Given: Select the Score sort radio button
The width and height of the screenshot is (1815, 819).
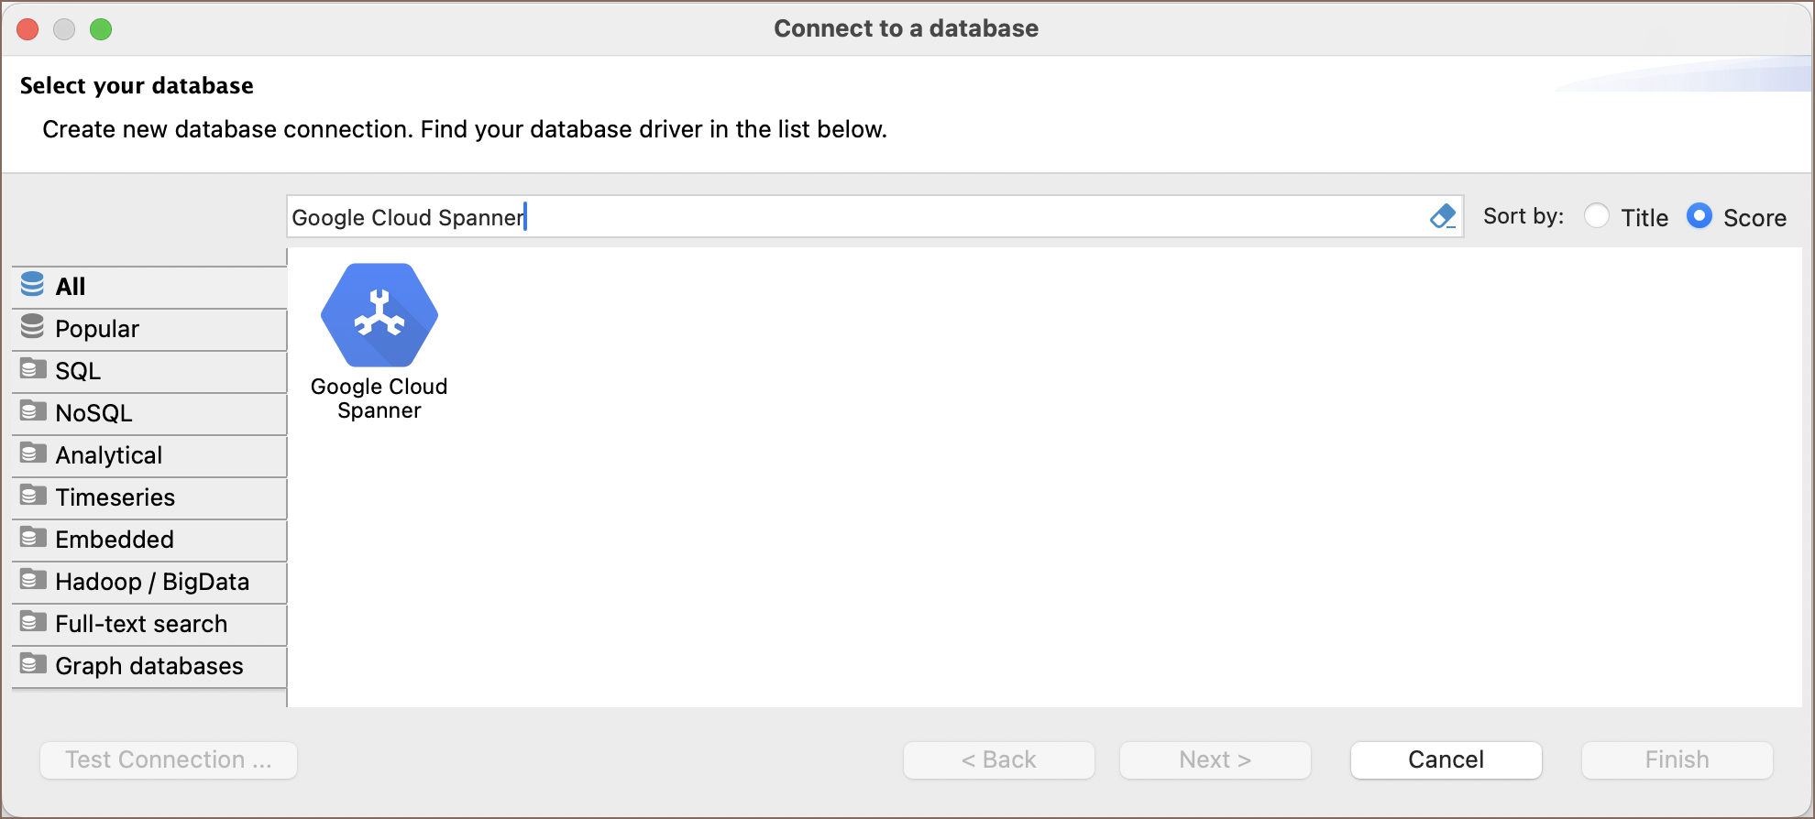Looking at the screenshot, I should [x=1699, y=217].
